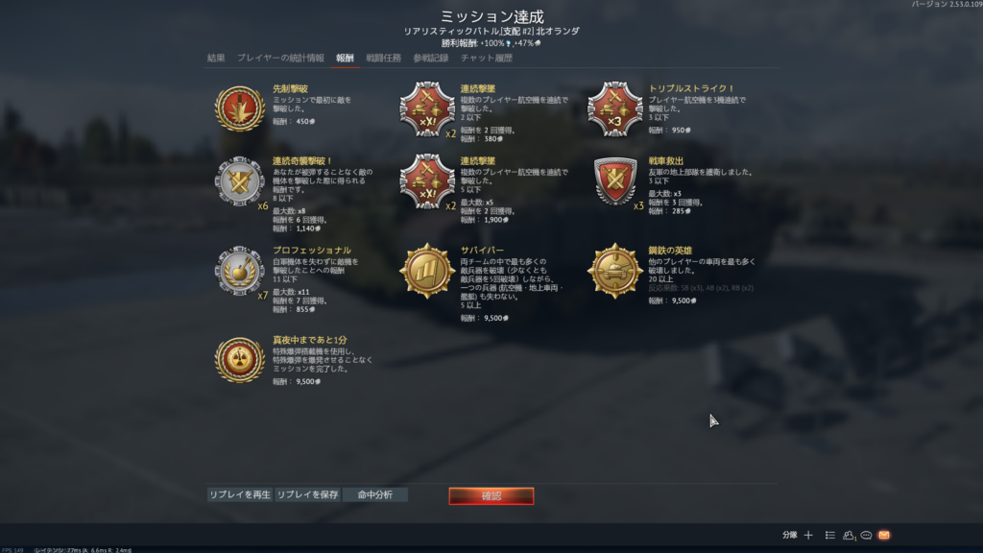Click the リプレイを保存 button
The height and width of the screenshot is (553, 983).
[308, 494]
